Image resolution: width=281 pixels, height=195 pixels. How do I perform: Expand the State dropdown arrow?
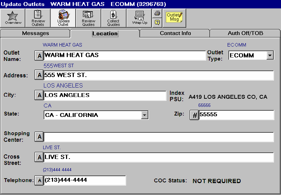[144, 115]
